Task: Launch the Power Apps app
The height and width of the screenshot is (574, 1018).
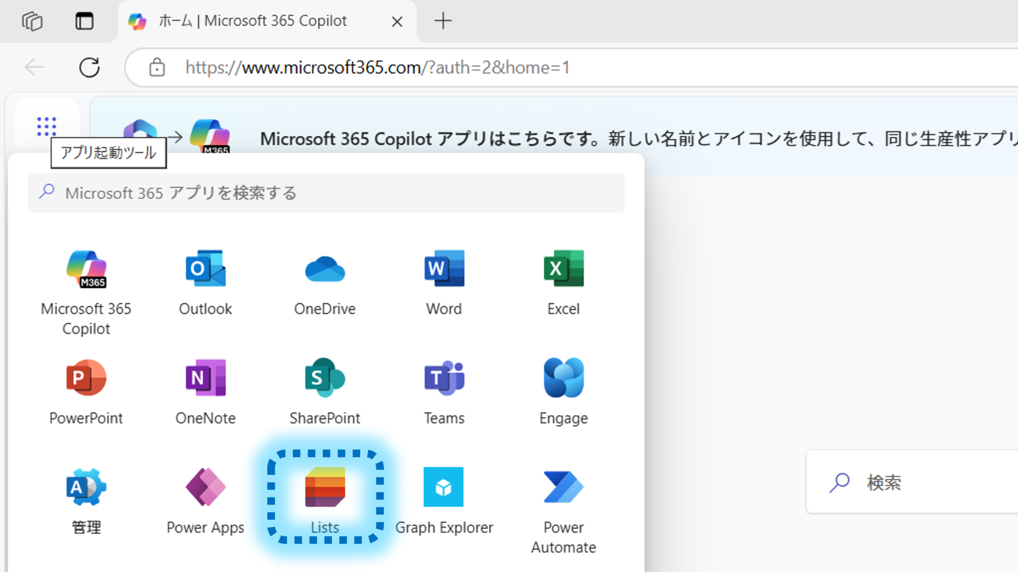Action: (x=205, y=501)
